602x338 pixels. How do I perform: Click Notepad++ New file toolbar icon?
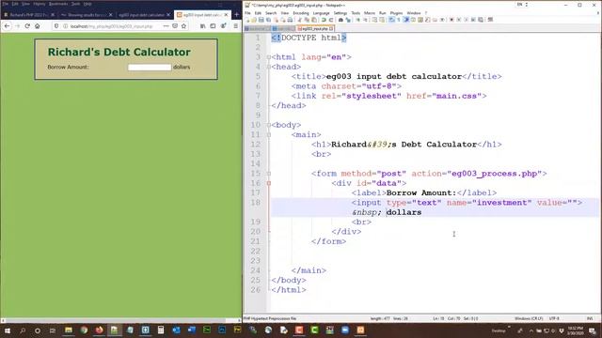[x=247, y=20]
